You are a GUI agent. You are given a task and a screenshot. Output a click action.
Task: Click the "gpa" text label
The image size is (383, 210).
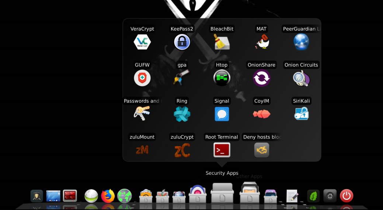click(x=182, y=65)
